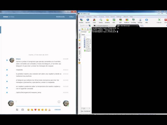The height and width of the screenshot is (125, 167).
Task: Click the recipient avatar with the green online dot
Action: pyautogui.click(x=66, y=103)
